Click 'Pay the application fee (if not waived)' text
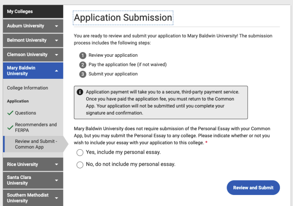The width and height of the screenshot is (293, 206). click(x=128, y=64)
